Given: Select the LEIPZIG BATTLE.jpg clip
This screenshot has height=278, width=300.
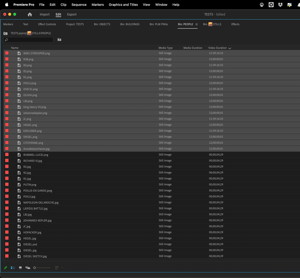Looking at the screenshot, I should coord(35,209).
